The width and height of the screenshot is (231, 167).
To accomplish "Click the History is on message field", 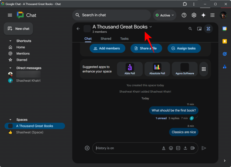I will pos(127,148).
